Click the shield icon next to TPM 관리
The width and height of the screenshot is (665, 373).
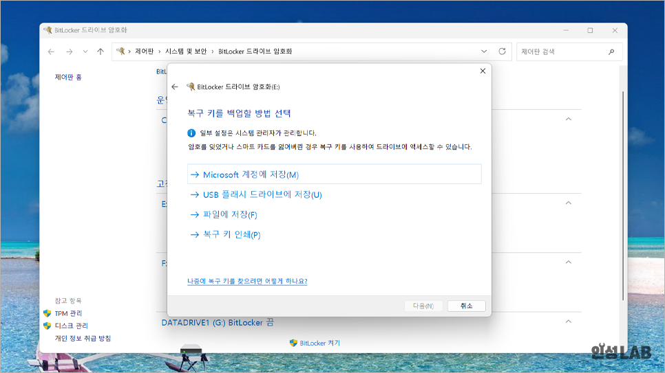point(47,313)
